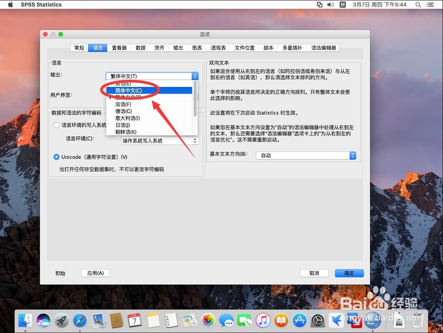
Task: Open System Preferences gear in dock
Action: pyautogui.click(x=318, y=320)
